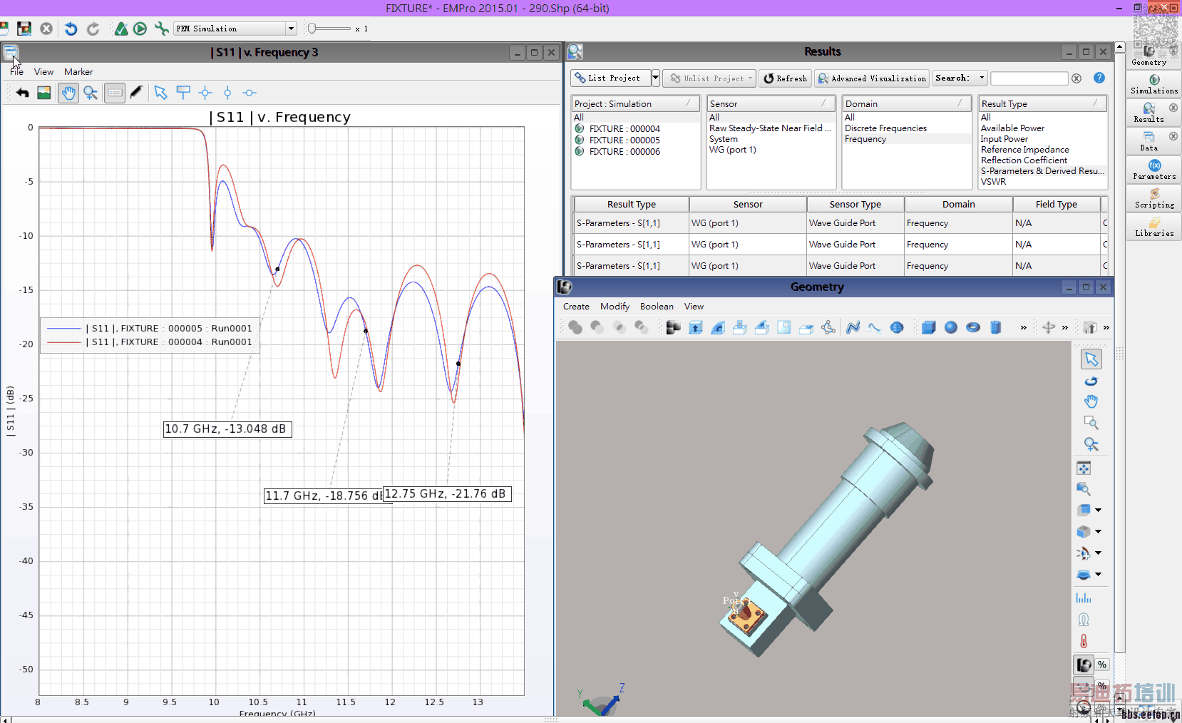
Task: Click the Refresh button in Results
Action: [x=785, y=78]
